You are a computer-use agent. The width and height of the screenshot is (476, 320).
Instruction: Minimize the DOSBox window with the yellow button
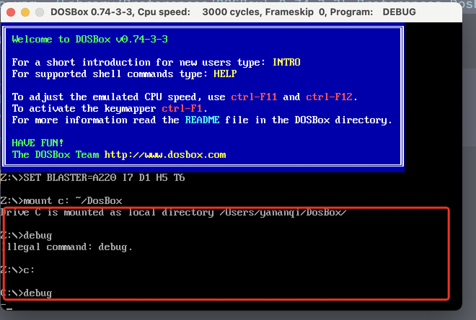point(25,12)
